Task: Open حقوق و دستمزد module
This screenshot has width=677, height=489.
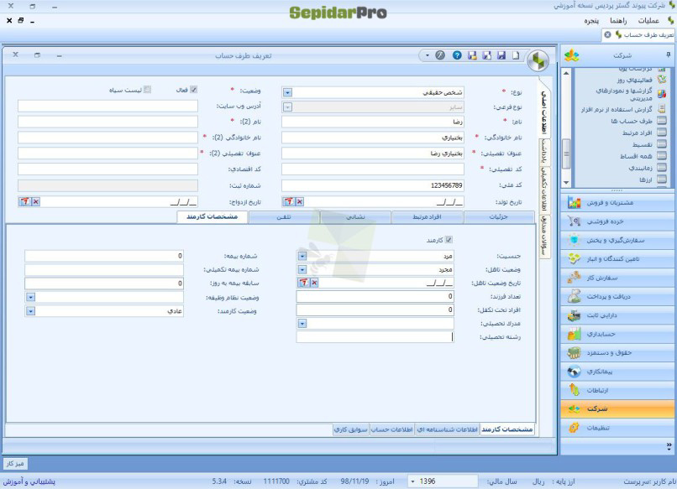Action: pos(617,353)
